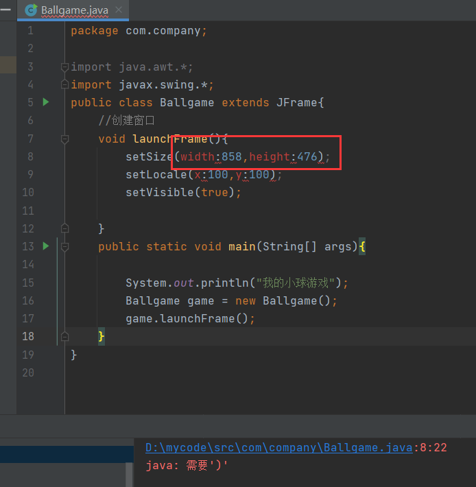Click line number 18 in the gutter

coord(28,336)
